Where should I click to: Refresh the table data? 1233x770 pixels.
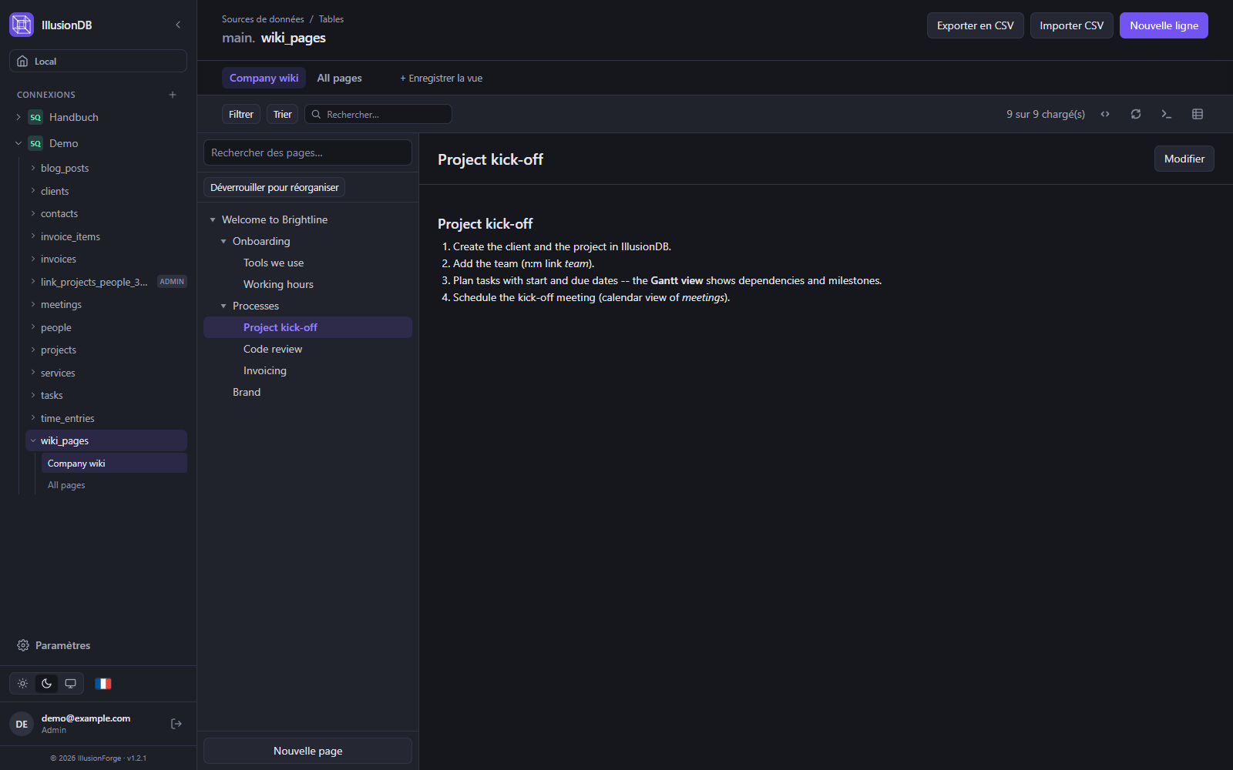coord(1136,114)
